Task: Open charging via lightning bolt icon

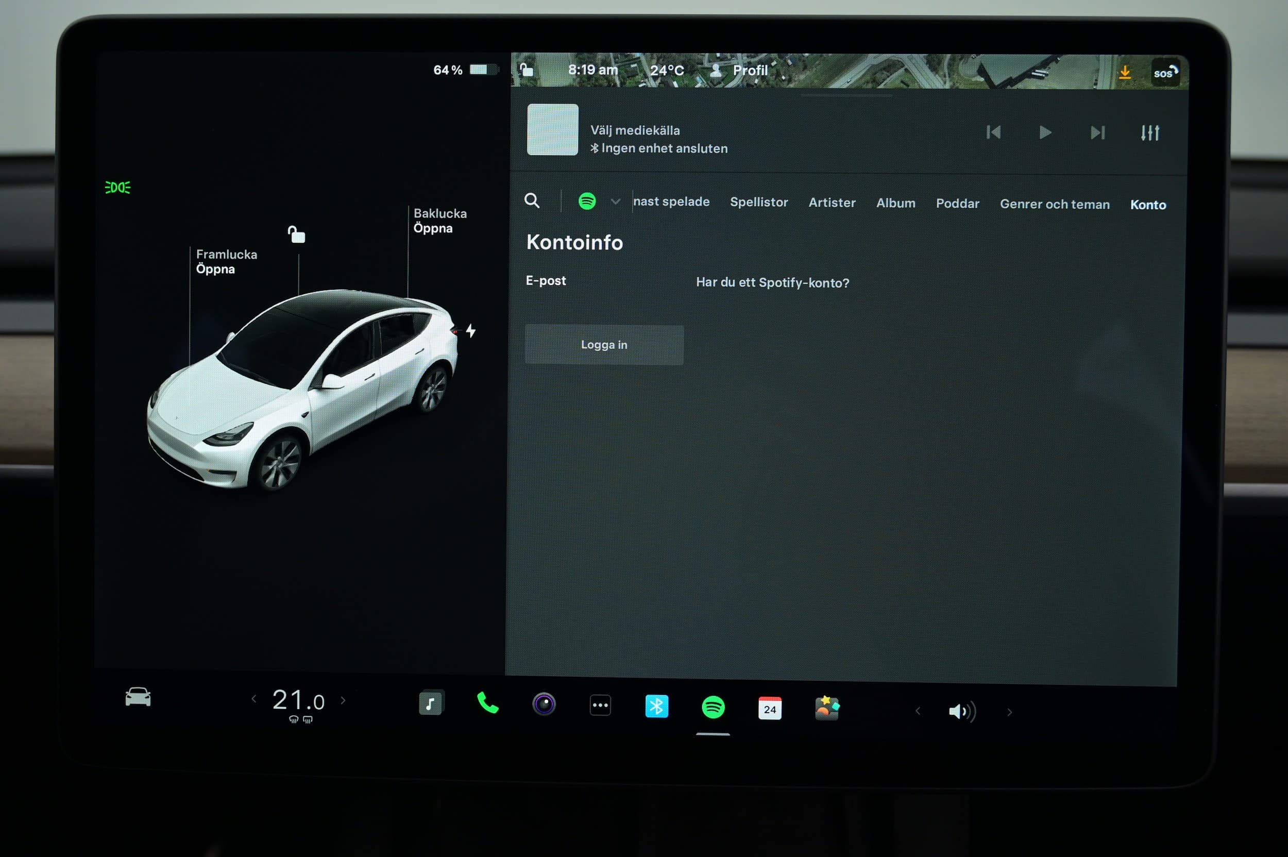Action: point(470,331)
